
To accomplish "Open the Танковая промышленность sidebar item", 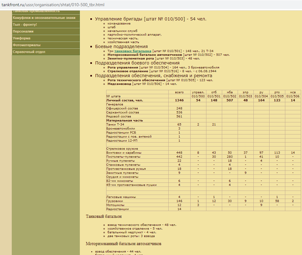I will pos(36,11).
